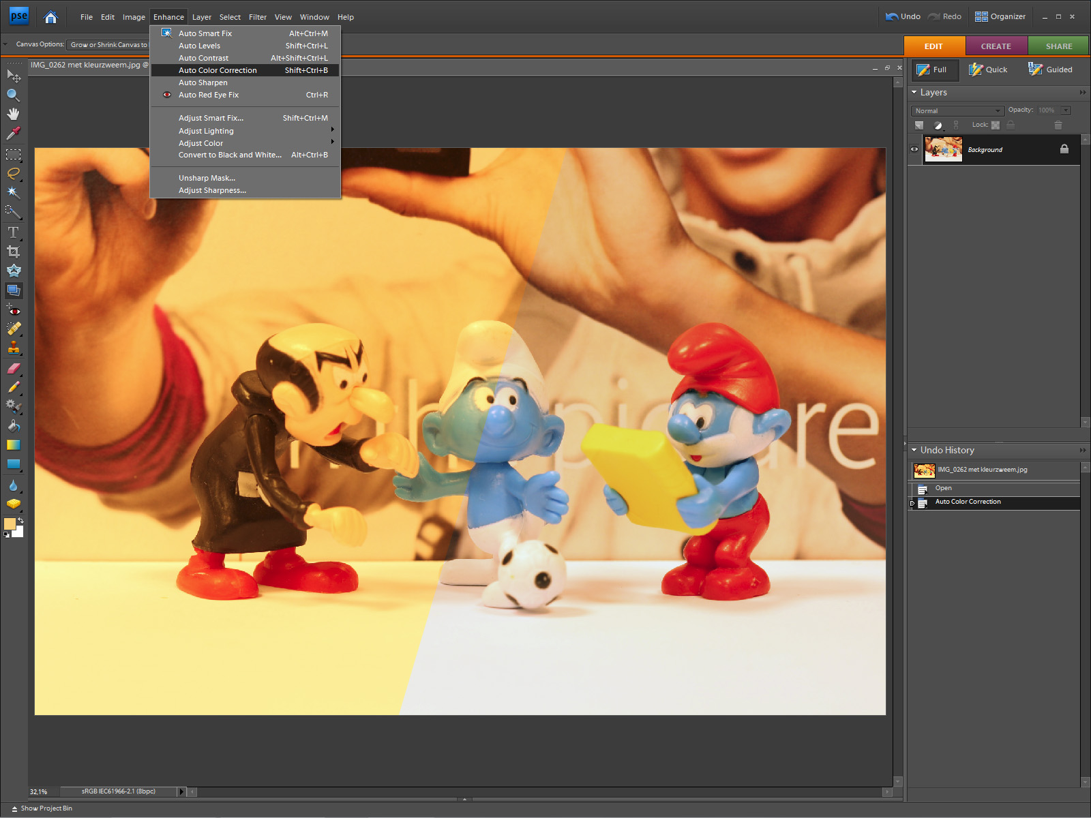Click the Undo button
1091x818 pixels.
pos(903,16)
